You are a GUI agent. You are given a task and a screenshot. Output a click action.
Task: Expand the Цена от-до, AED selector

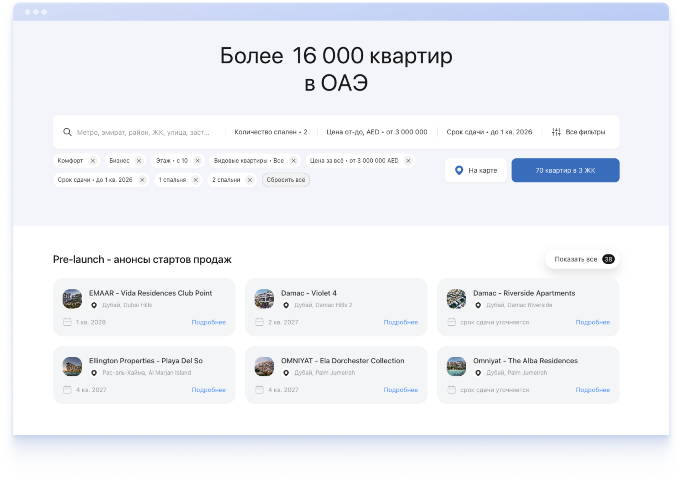pyautogui.click(x=377, y=132)
